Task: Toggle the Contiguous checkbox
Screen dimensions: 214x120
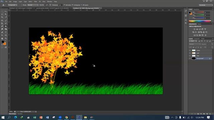Action: [x=72, y=5]
